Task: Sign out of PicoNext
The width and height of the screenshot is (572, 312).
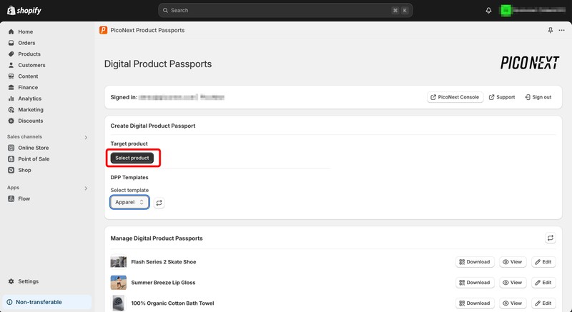Action: pos(538,97)
